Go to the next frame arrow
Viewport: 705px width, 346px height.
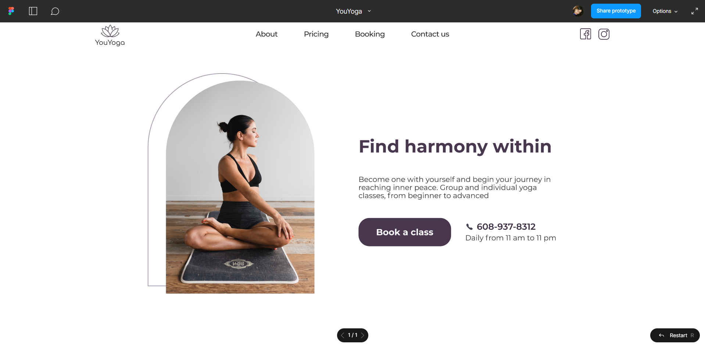tap(362, 335)
